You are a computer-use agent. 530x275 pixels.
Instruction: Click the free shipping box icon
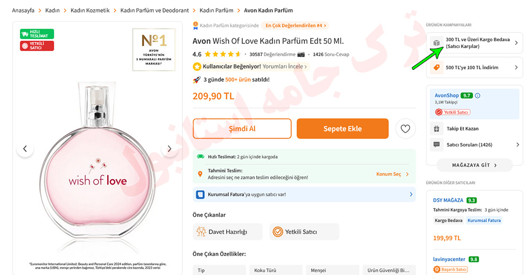point(437,43)
